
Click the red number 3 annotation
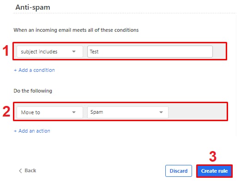point(213,157)
